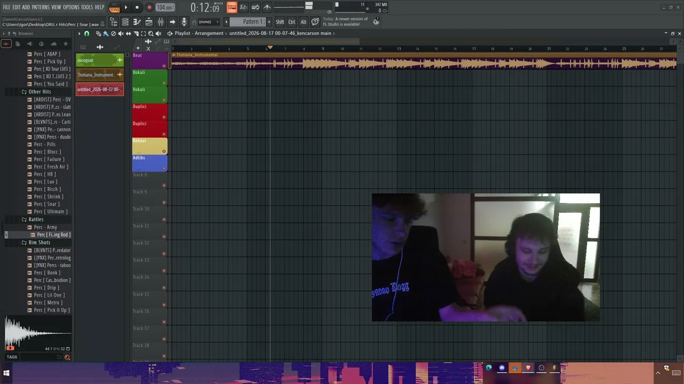The image size is (684, 384).
Task: Open the FILE menu
Action: 6,7
